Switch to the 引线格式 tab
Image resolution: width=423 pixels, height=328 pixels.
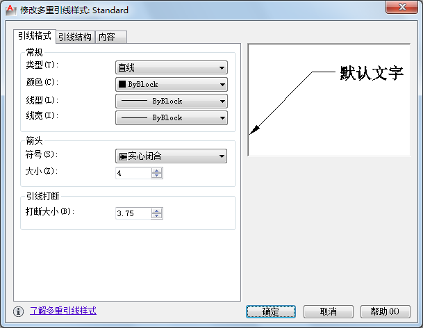(35, 36)
